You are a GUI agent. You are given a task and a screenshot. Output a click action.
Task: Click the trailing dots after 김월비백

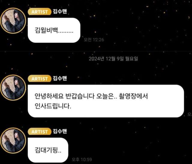(65, 32)
